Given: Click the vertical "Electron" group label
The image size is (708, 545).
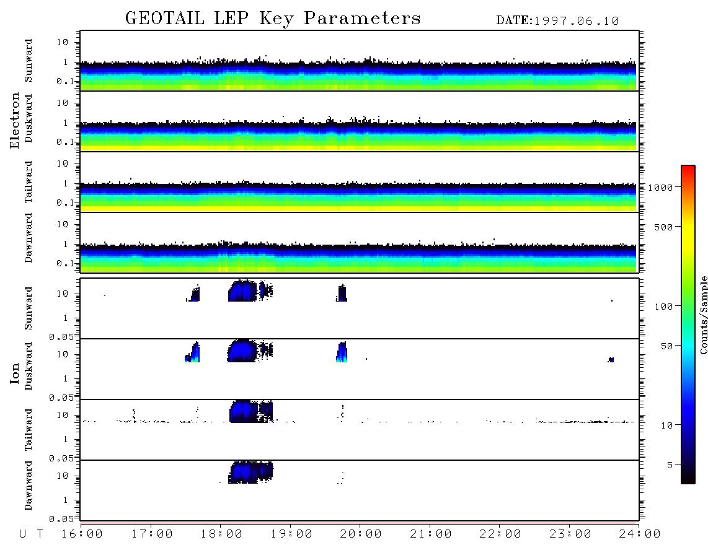Looking at the screenshot, I should point(14,120).
